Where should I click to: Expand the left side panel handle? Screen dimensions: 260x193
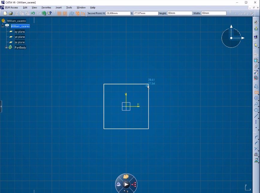tap(1, 106)
